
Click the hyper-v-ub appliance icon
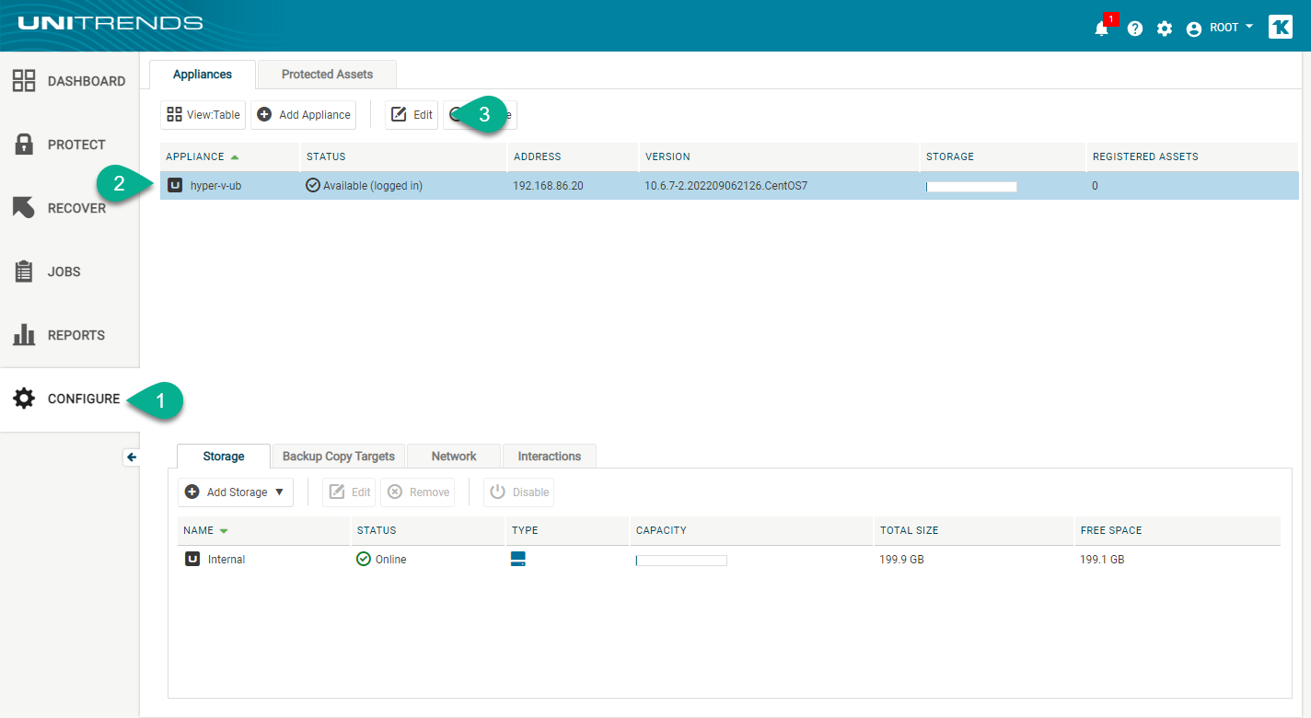pyautogui.click(x=175, y=186)
